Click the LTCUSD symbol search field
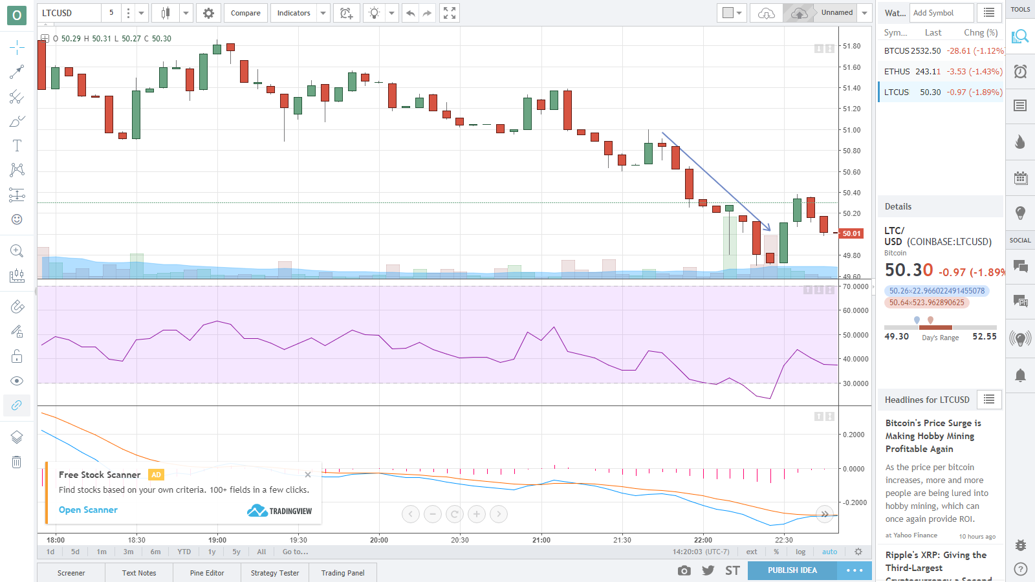The image size is (1035, 582). click(x=69, y=13)
